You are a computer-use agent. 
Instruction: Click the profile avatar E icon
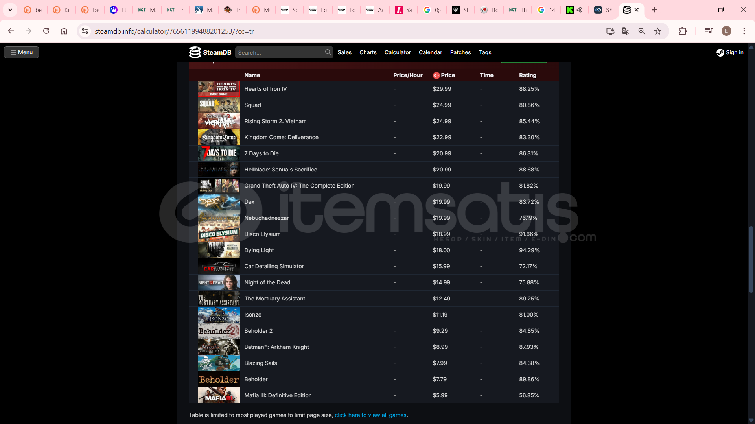pos(726,31)
